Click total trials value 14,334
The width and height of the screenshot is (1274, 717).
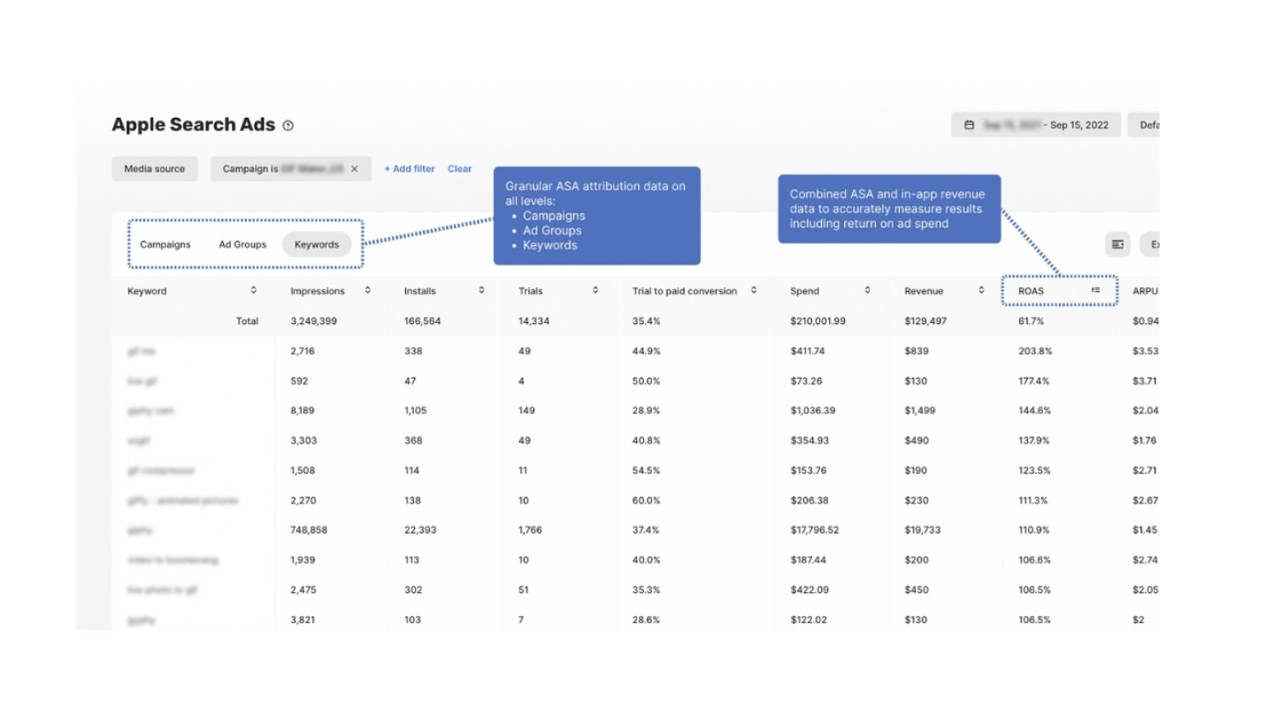(x=534, y=321)
